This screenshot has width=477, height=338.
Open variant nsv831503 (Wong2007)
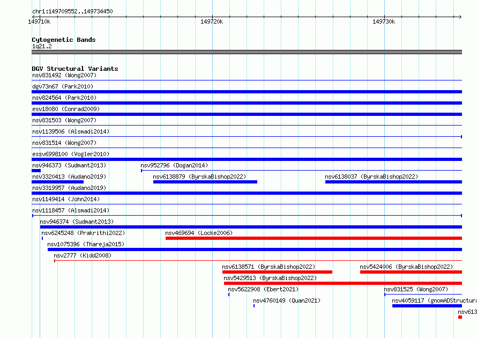point(64,120)
